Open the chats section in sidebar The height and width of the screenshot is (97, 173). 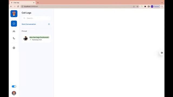[x=14, y=23]
